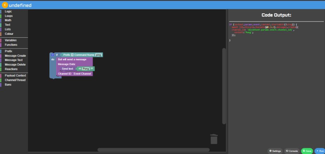Open the Reactions category
Image resolution: width=325 pixels, height=154 pixels.
click(x=11, y=69)
